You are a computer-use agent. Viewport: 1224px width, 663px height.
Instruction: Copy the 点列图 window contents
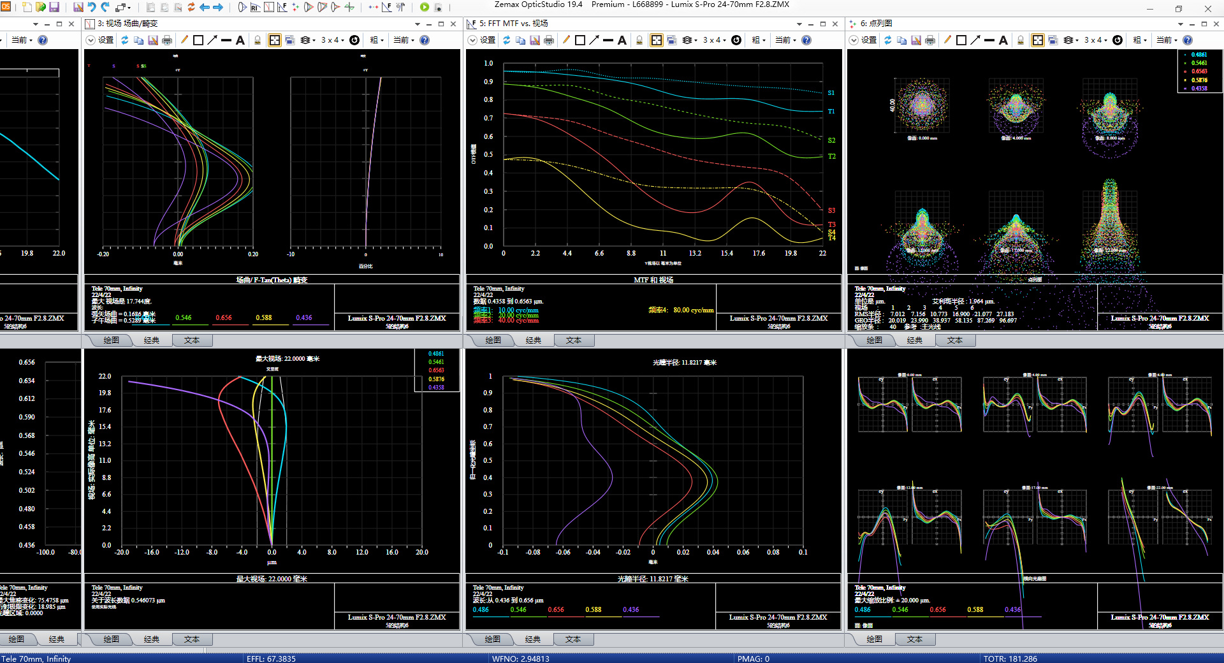[901, 40]
